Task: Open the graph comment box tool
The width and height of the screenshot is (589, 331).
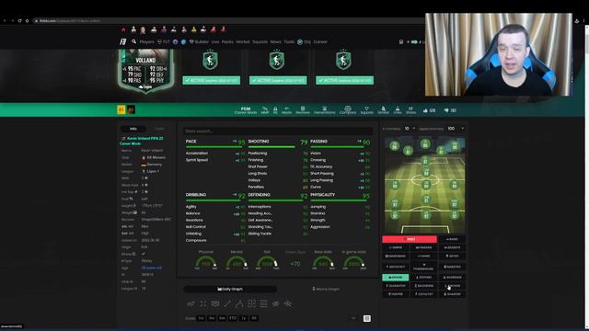Action: (x=215, y=303)
